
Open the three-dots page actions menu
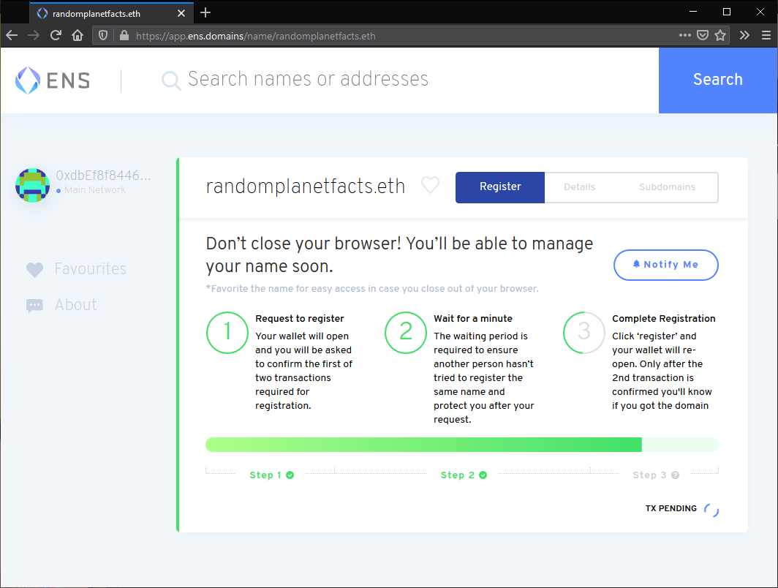[x=685, y=35]
